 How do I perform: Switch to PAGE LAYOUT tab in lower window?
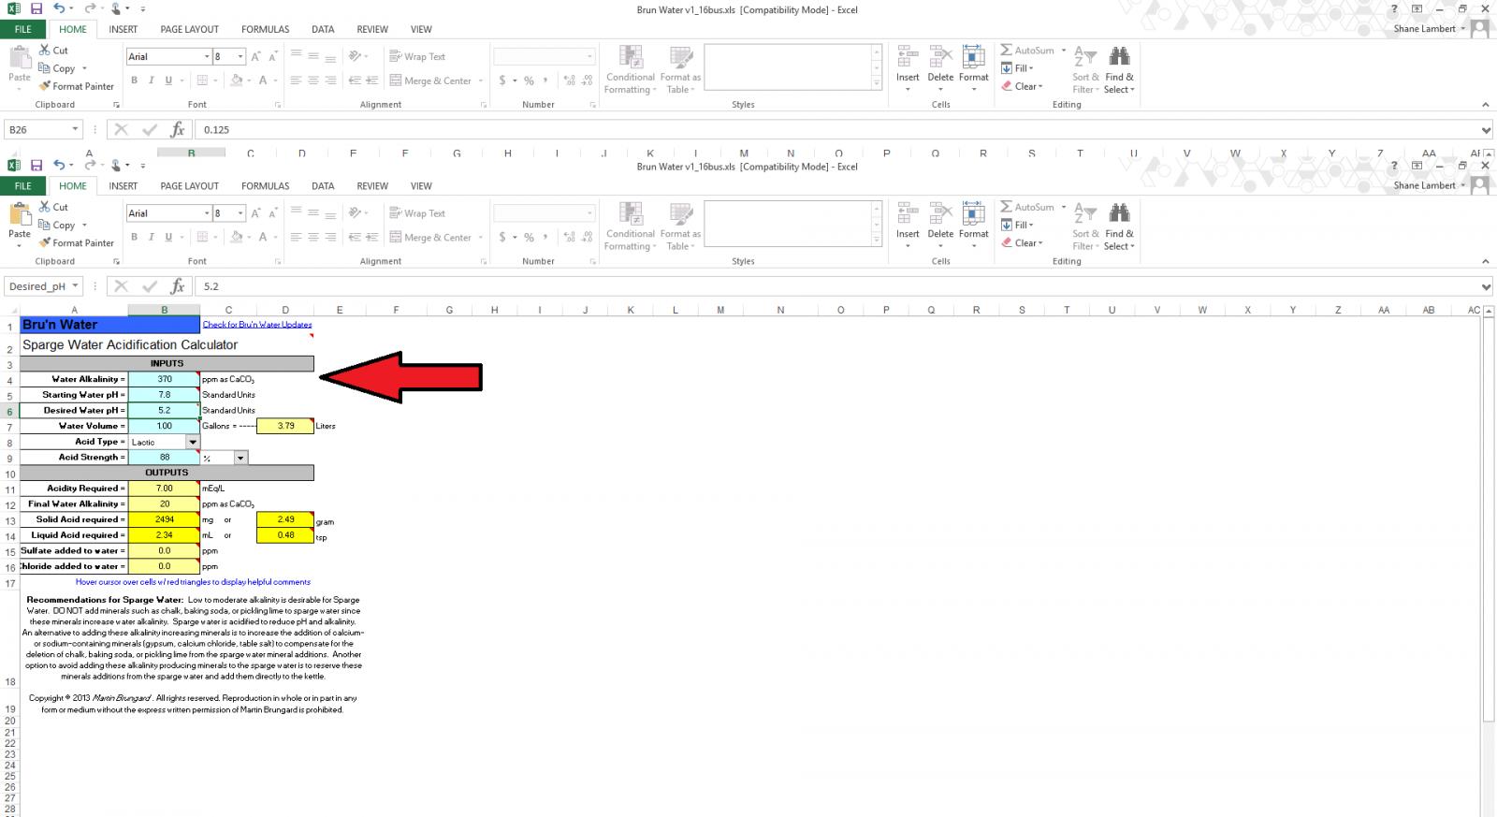[189, 186]
